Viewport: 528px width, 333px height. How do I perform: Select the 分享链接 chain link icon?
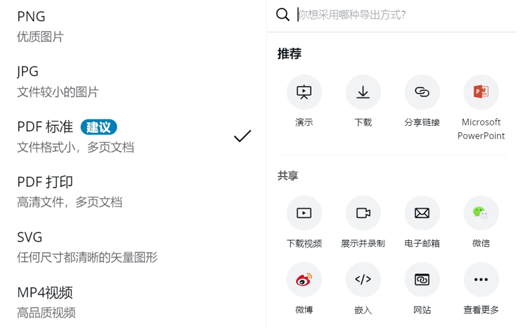[x=422, y=92]
